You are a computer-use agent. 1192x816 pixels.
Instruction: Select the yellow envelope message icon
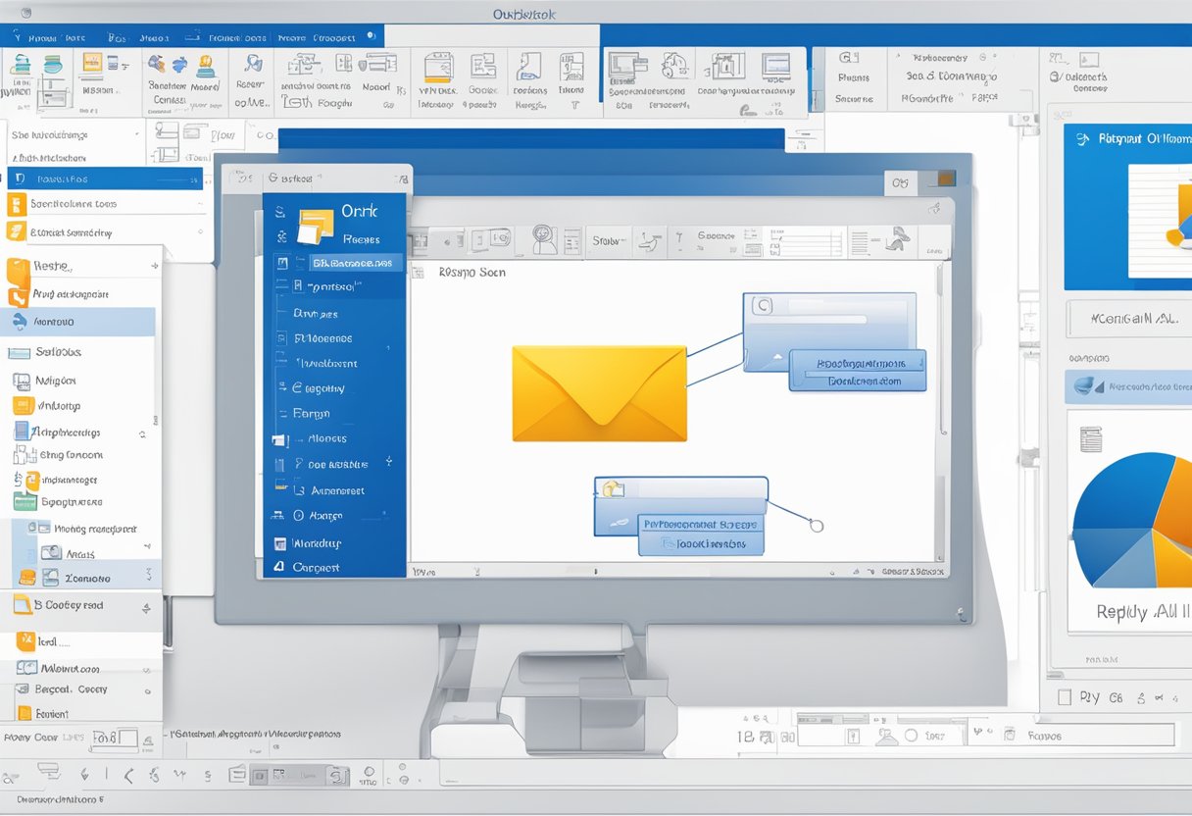(x=598, y=392)
